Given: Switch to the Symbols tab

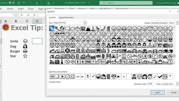Looking at the screenshot, I should (x=52, y=17).
